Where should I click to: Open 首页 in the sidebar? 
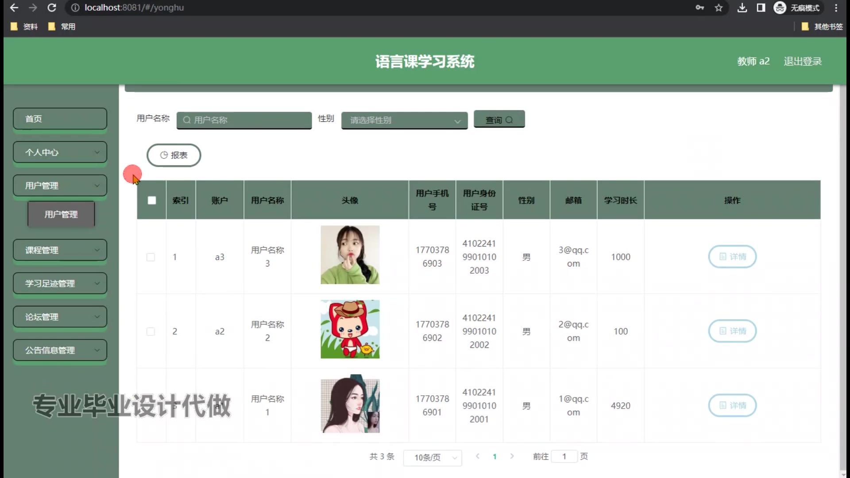click(x=60, y=119)
